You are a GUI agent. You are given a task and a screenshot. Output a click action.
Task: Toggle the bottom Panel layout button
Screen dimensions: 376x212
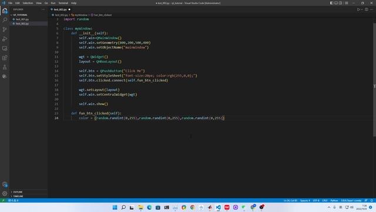[x=336, y=3]
